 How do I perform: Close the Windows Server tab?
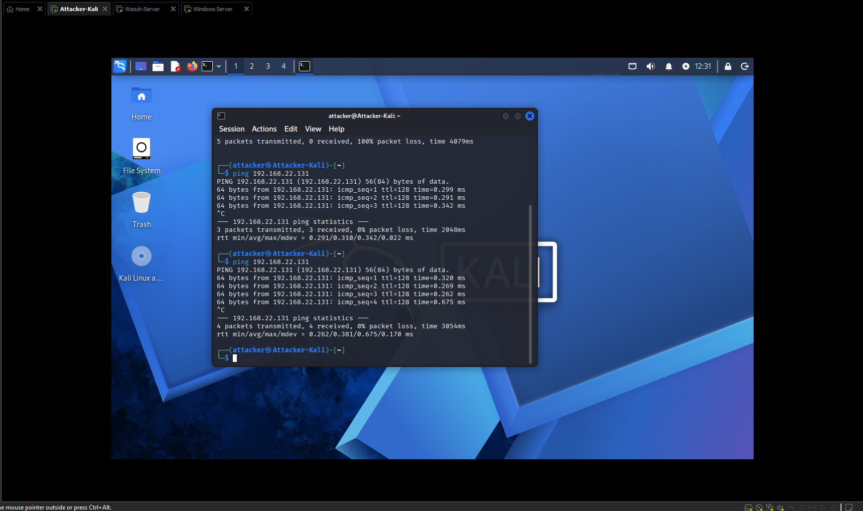(246, 9)
